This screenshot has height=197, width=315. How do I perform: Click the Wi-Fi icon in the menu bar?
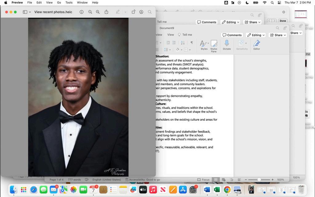pos(265,2)
